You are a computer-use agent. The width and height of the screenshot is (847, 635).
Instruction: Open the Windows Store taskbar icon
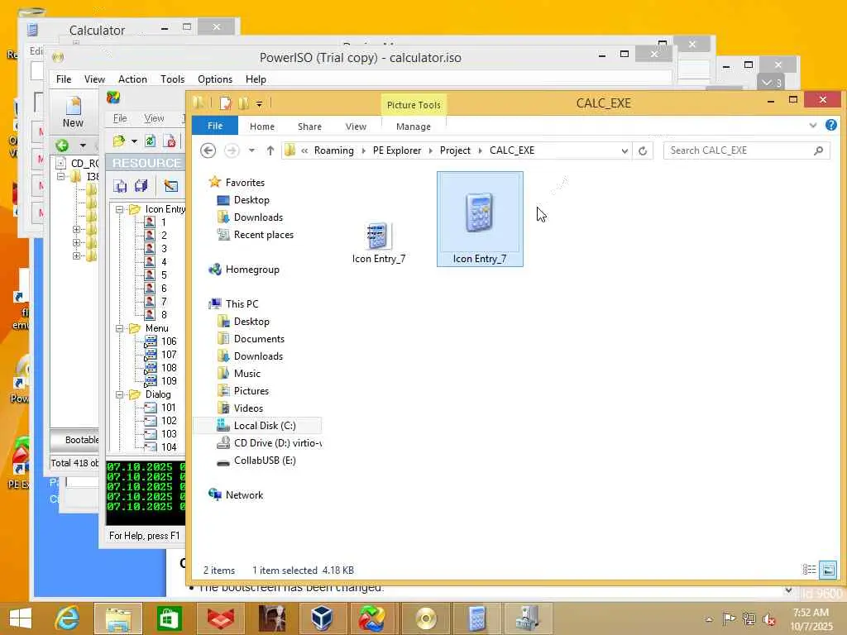click(169, 618)
